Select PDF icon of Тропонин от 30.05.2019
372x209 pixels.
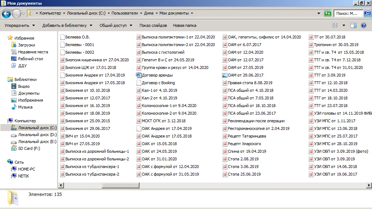311,45
